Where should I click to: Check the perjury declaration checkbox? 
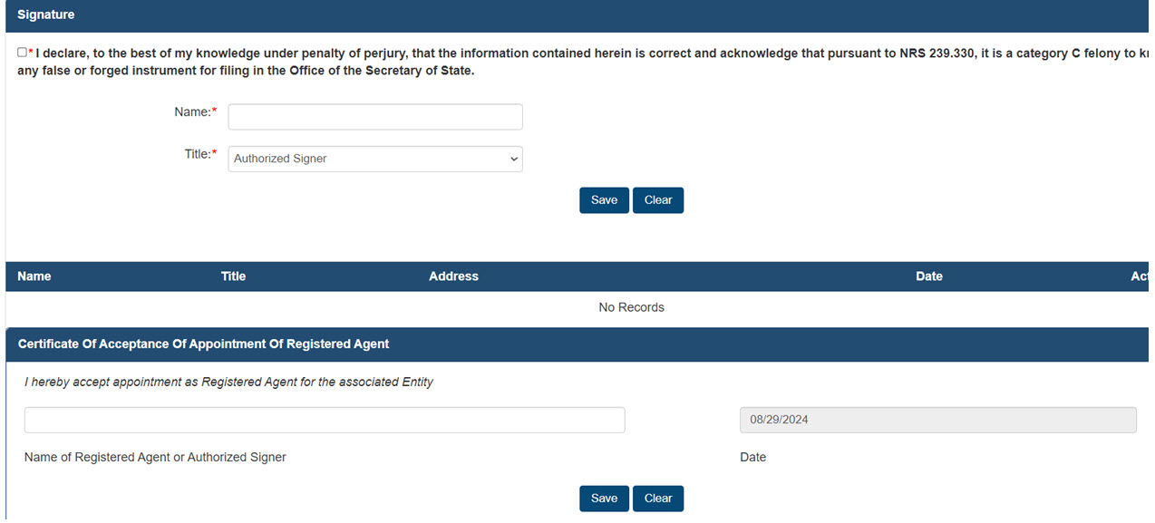[x=22, y=53]
